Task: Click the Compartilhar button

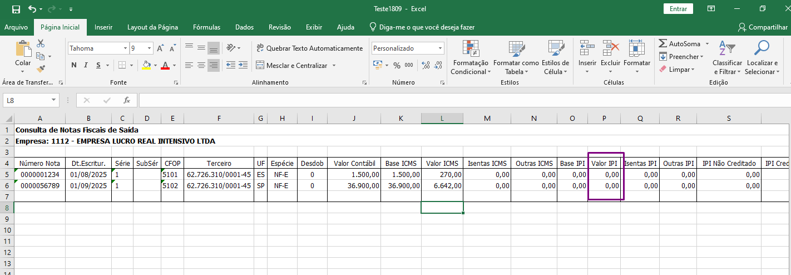Action: [x=762, y=27]
